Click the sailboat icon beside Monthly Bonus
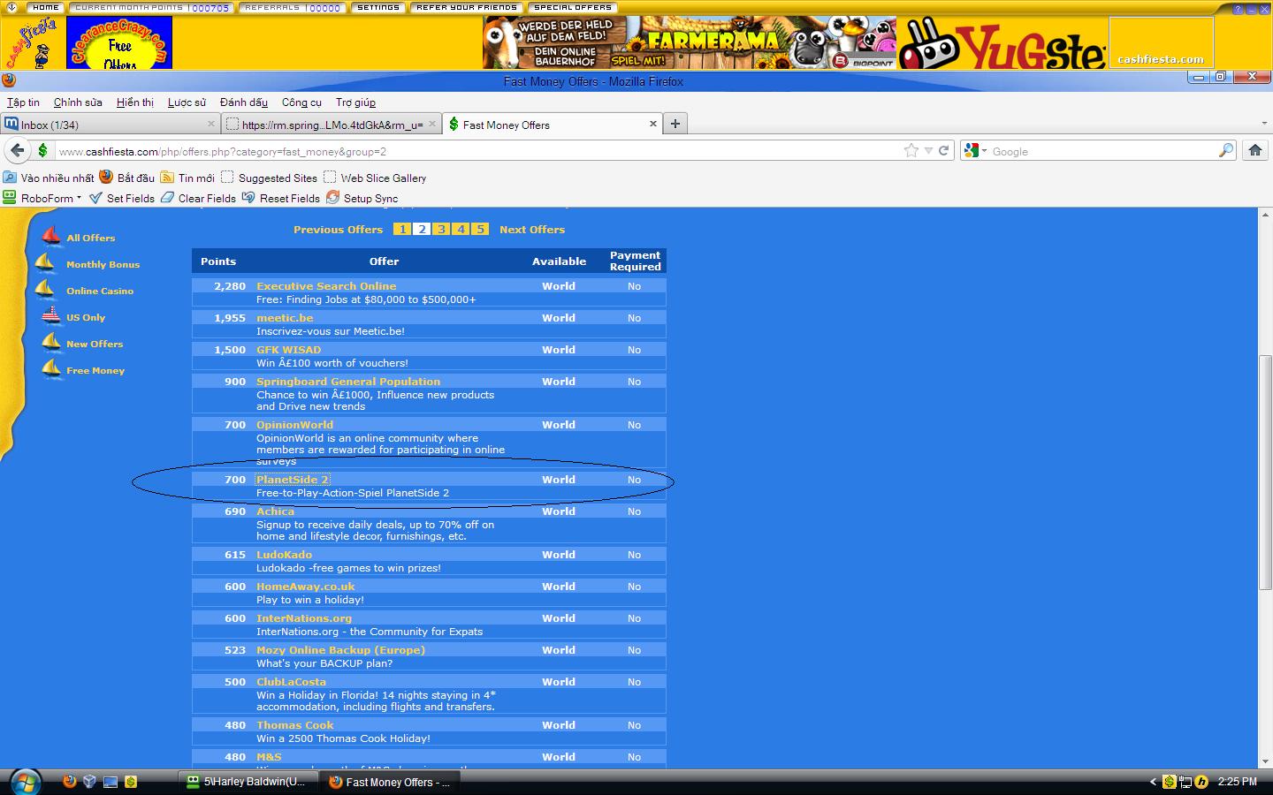1273x795 pixels. coord(45,262)
